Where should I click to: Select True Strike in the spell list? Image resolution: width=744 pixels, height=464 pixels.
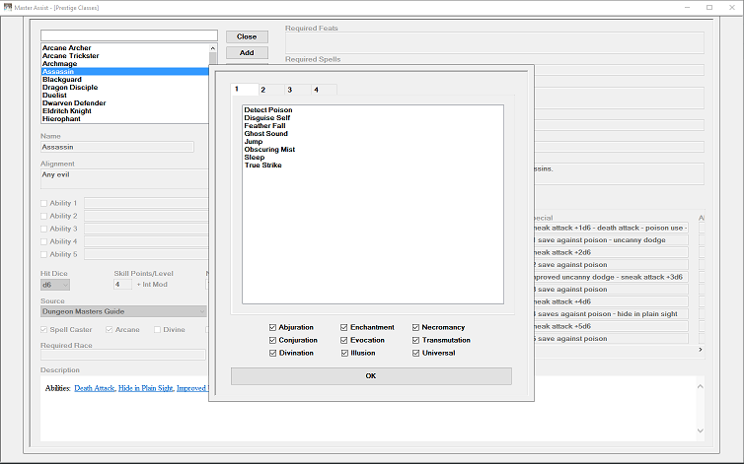tap(263, 165)
